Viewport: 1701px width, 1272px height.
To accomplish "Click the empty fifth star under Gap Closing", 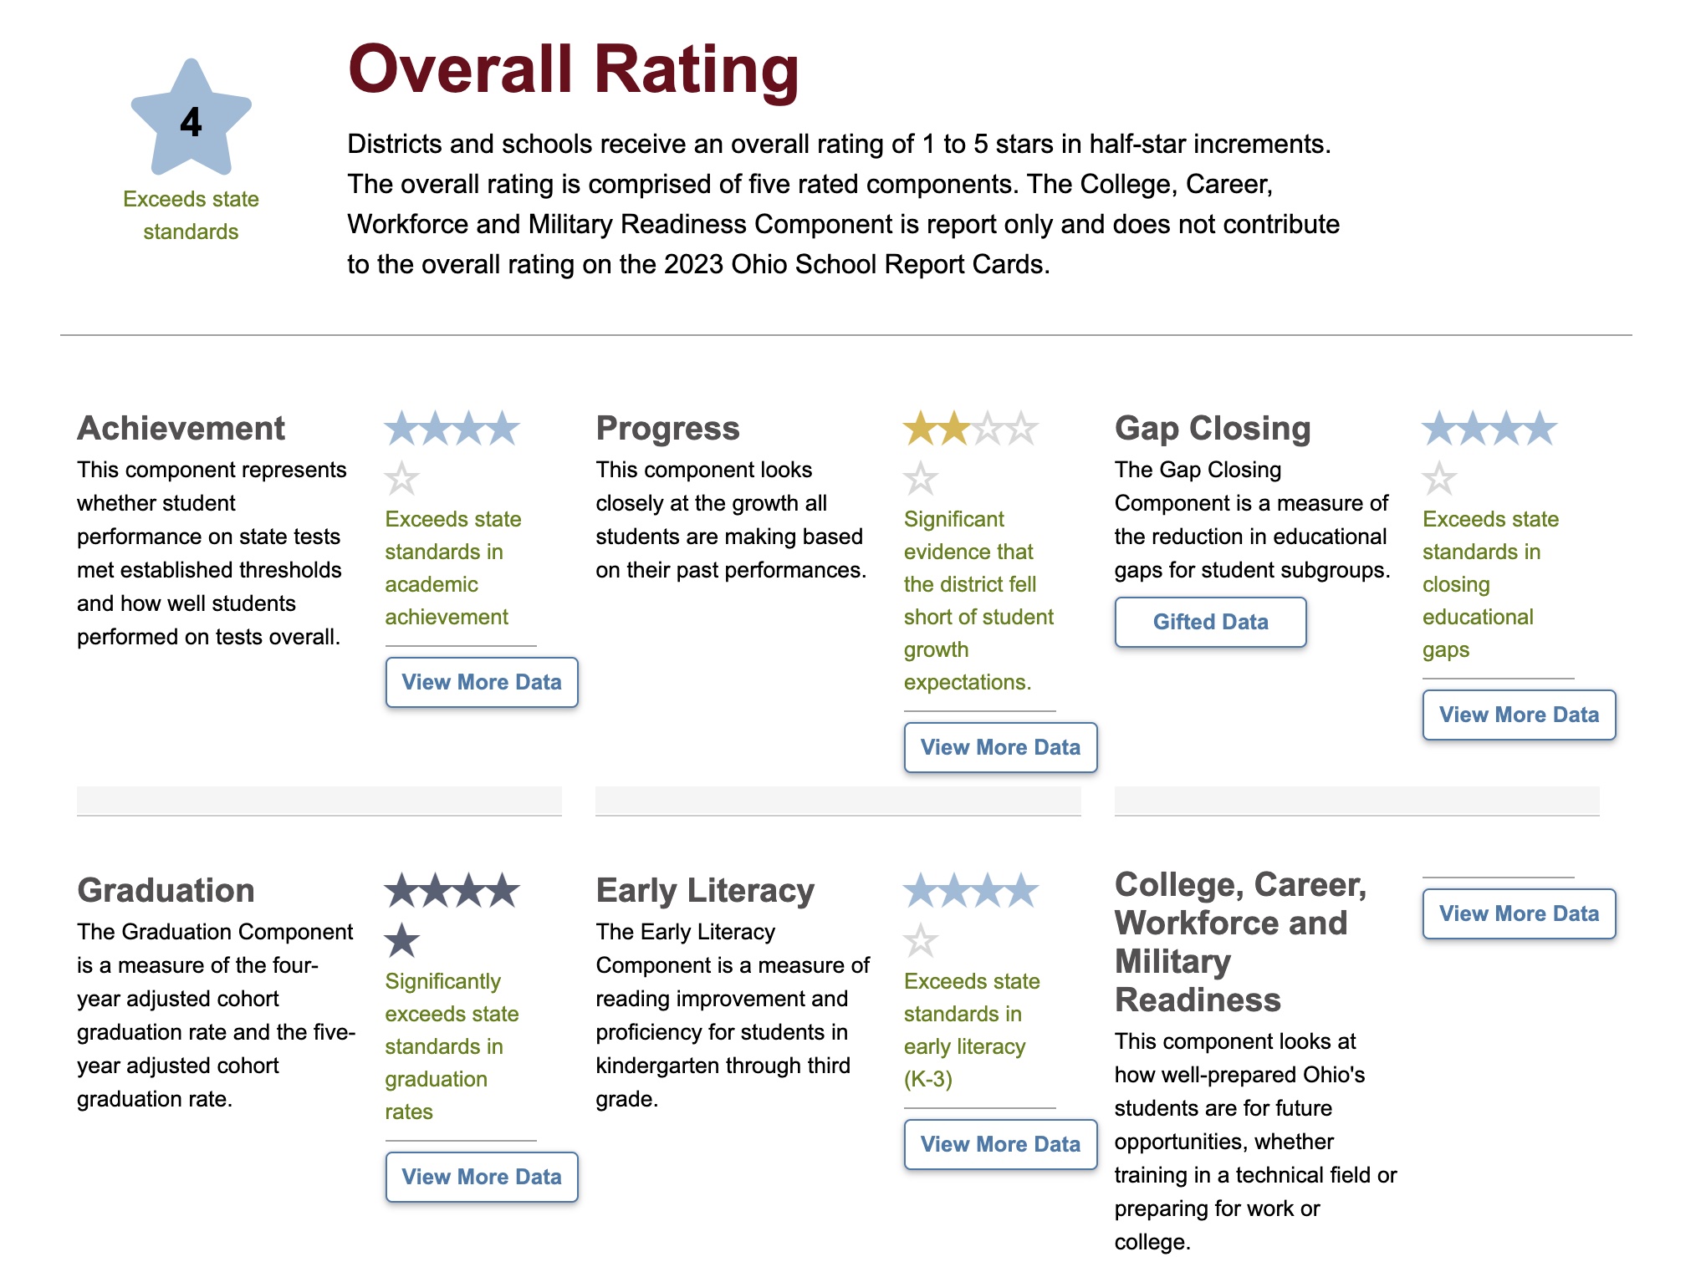I will click(1439, 479).
